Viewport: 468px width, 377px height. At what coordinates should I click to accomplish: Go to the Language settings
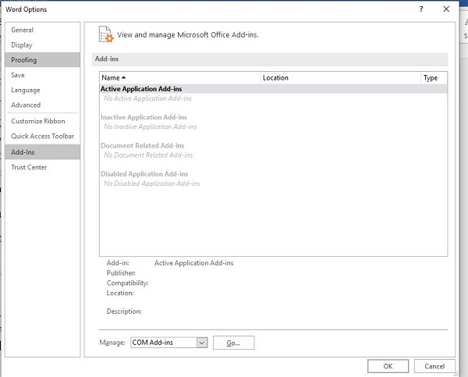26,90
